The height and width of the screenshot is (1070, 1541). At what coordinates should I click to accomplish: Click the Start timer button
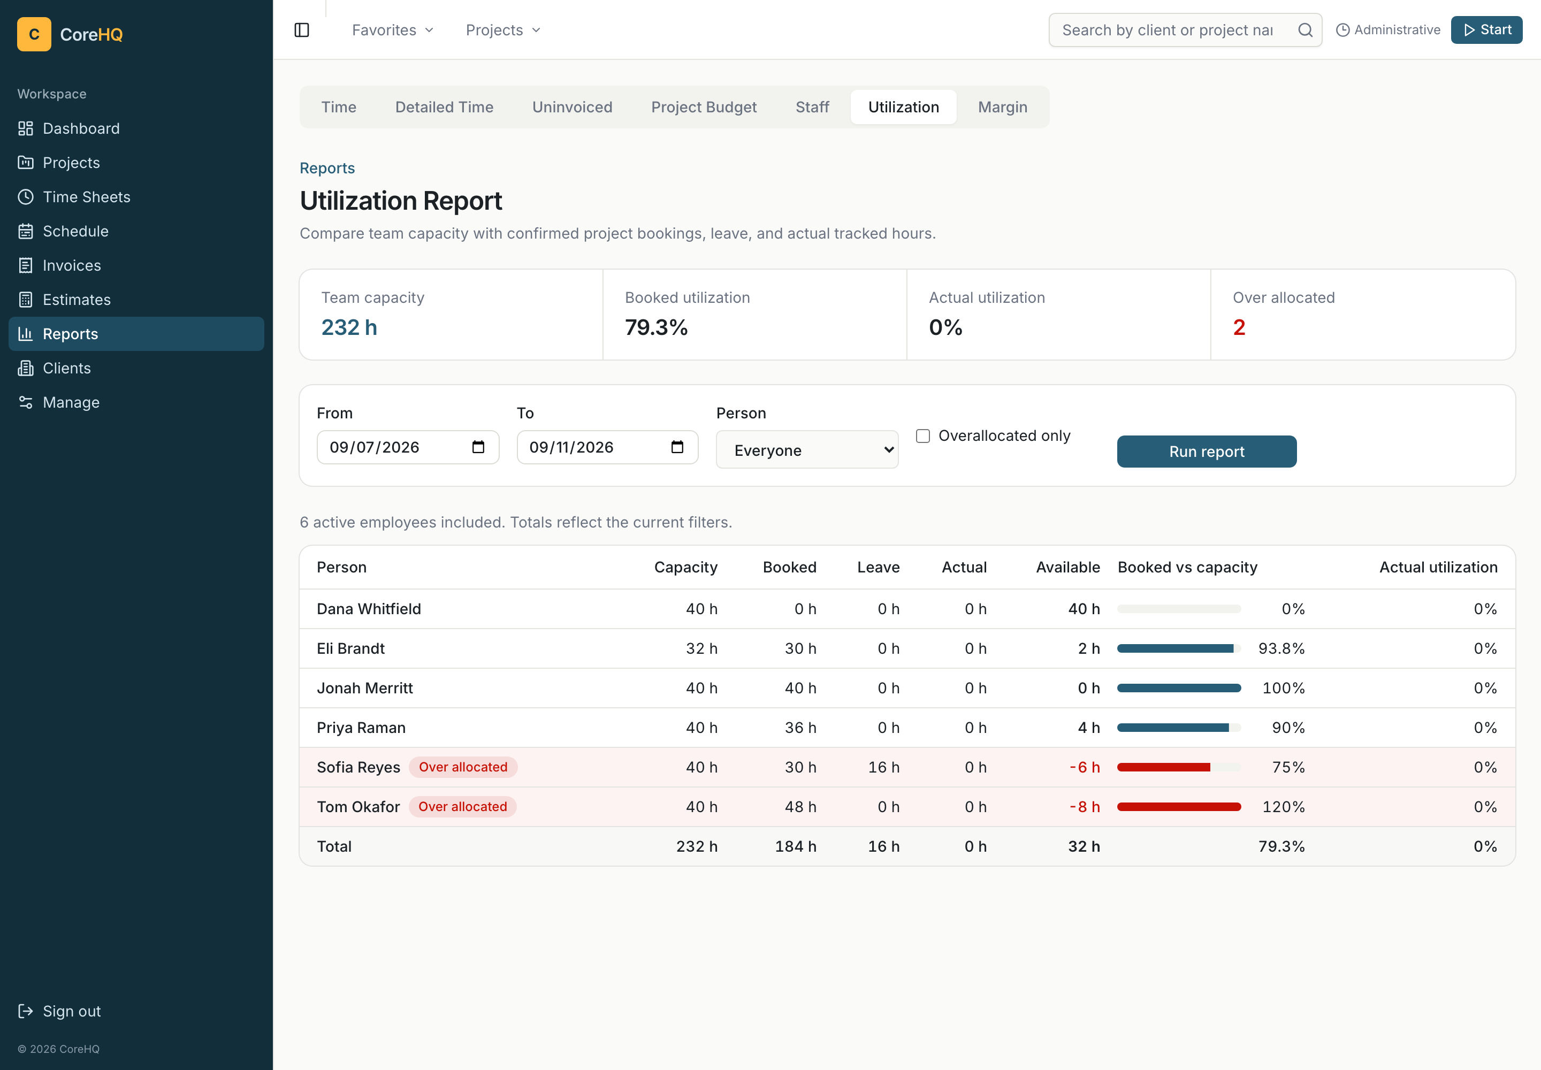pyautogui.click(x=1486, y=30)
